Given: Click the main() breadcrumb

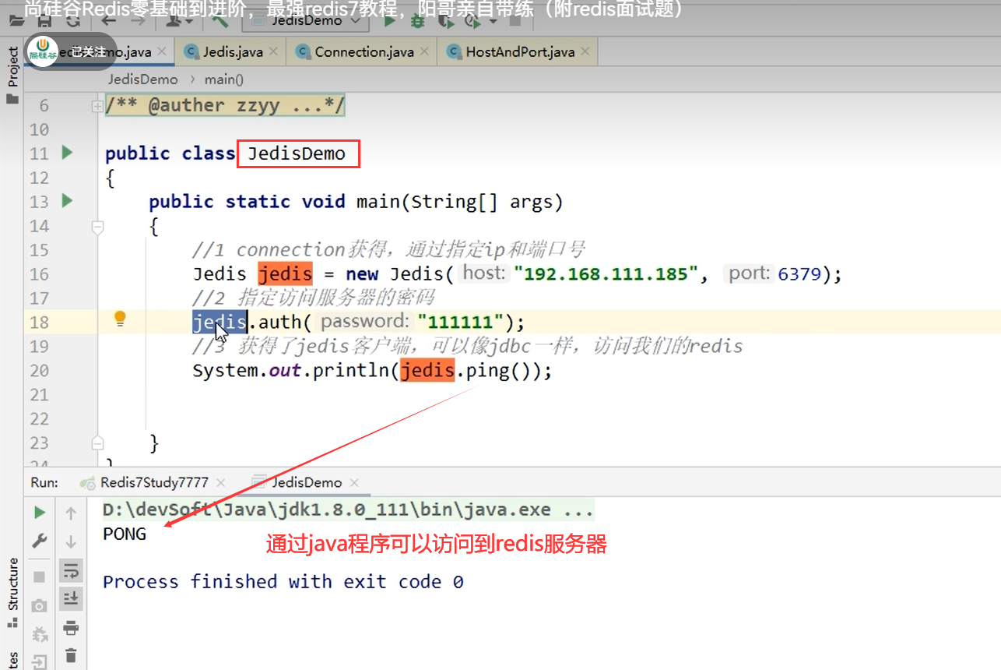Looking at the screenshot, I should 224,79.
